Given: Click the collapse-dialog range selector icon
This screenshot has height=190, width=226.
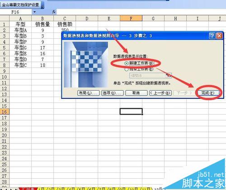Looking at the screenshot, I should 169,75.
